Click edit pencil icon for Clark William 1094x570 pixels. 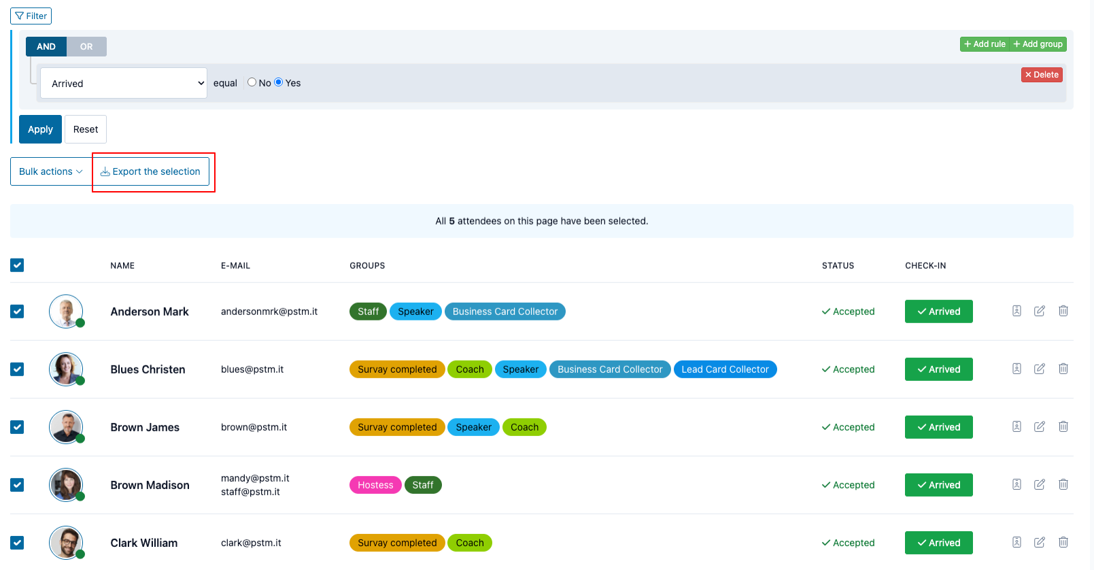1040,542
